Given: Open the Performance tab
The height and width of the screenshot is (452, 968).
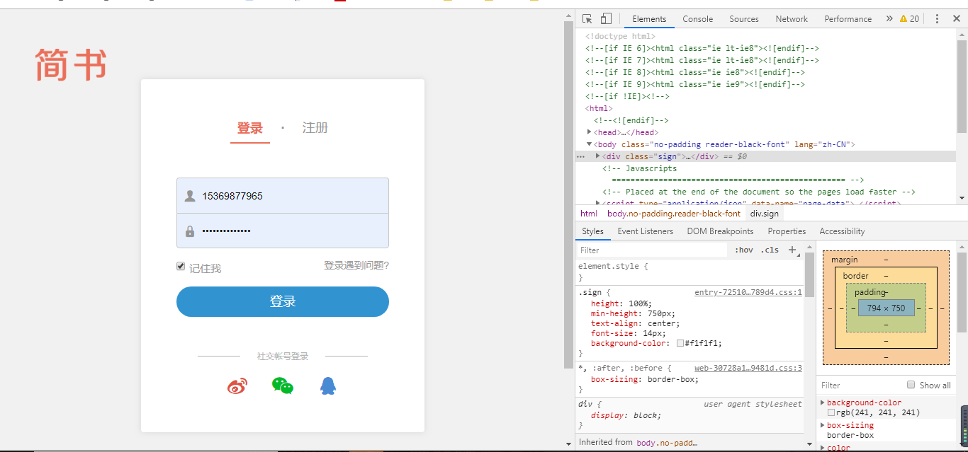Looking at the screenshot, I should click(x=848, y=19).
